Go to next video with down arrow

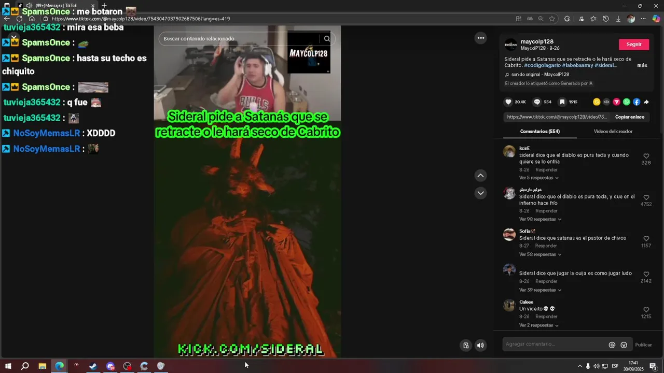(x=480, y=193)
